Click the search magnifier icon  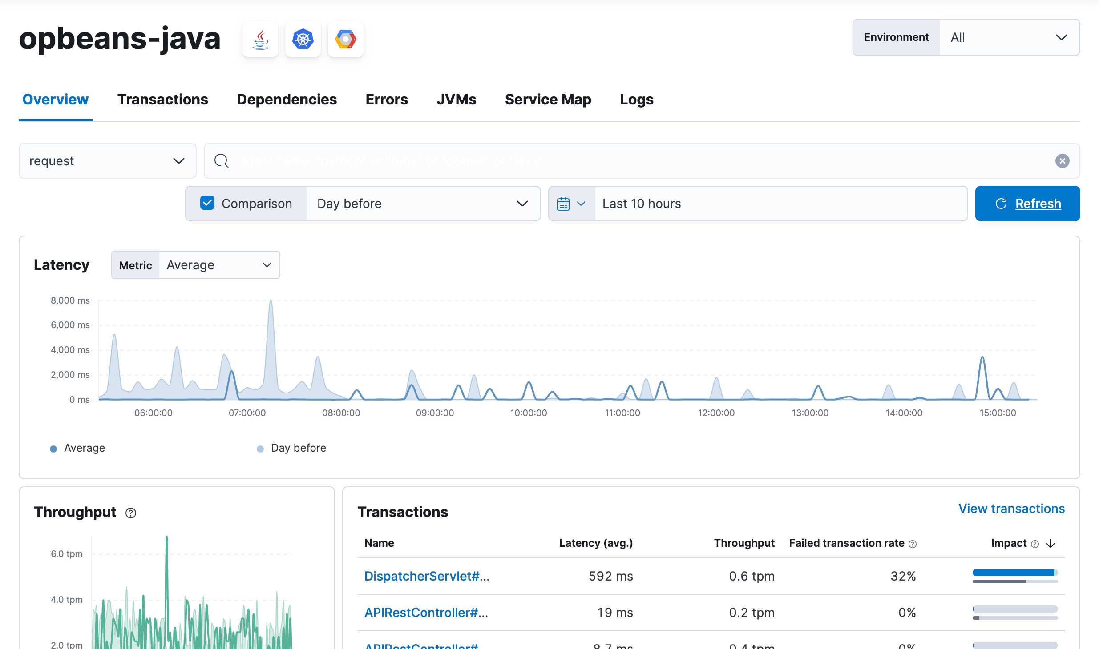pos(221,161)
